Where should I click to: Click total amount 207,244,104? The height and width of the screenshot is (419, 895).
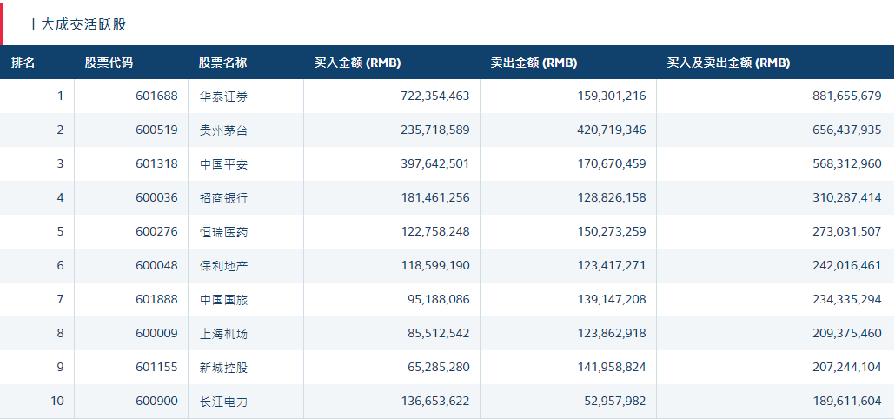[847, 367]
